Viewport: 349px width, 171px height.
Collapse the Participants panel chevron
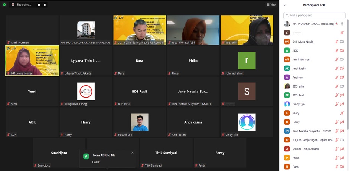(284, 5)
